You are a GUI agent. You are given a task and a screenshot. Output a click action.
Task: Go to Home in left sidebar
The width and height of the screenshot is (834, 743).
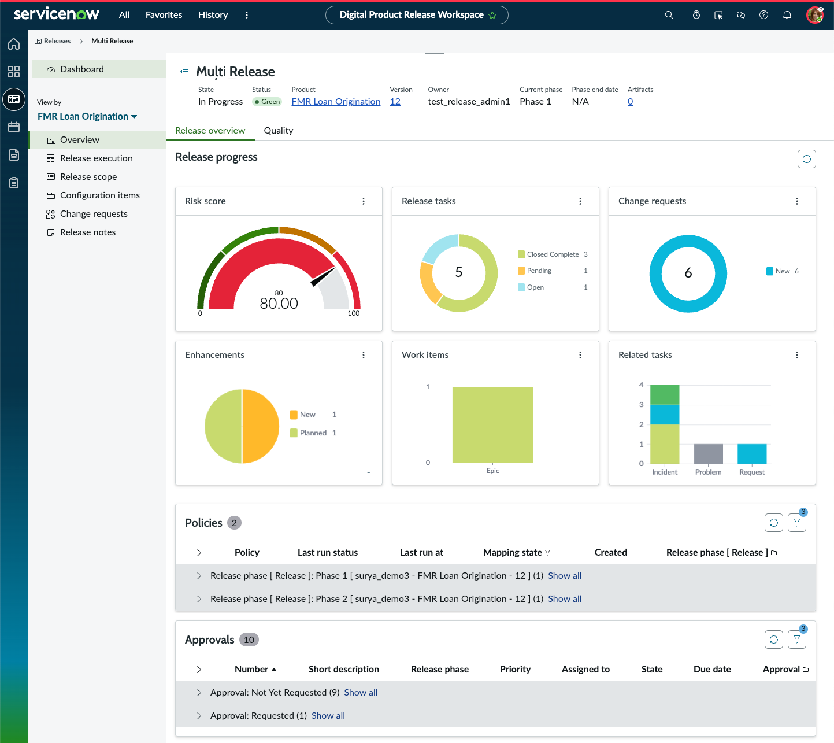tap(14, 44)
